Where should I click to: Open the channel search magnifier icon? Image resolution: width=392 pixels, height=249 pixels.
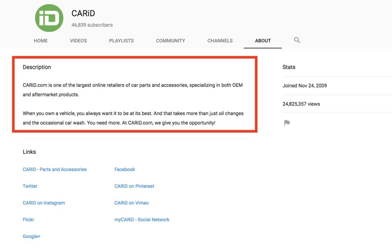coord(297,40)
